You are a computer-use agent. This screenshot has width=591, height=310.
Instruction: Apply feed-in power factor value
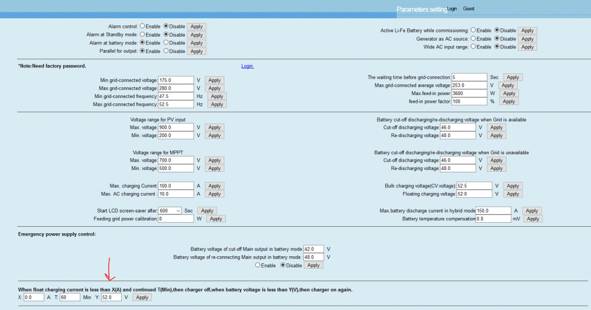tap(508, 102)
